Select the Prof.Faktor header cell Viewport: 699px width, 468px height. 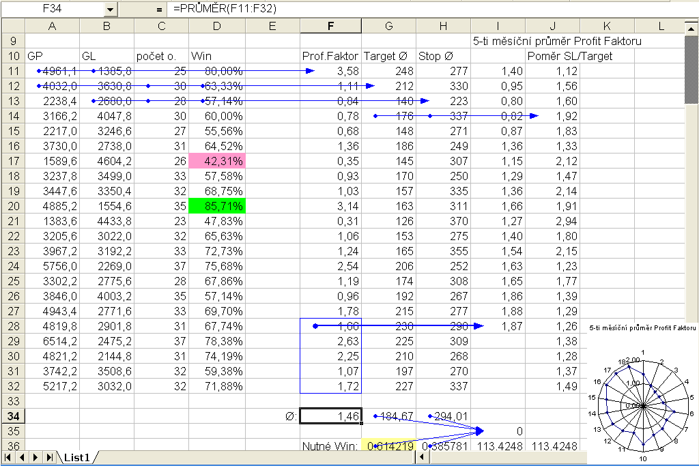[x=330, y=56]
